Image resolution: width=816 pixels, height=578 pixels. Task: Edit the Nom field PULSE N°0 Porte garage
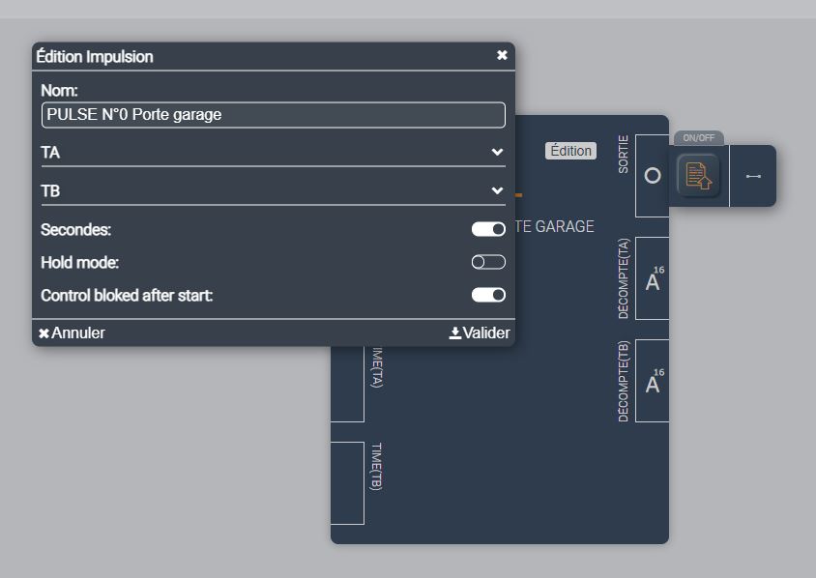[x=274, y=114]
